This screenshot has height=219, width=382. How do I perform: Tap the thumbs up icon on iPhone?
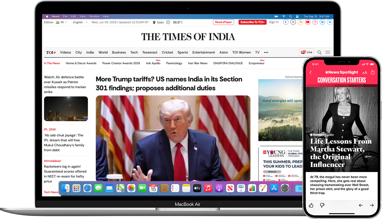[x=311, y=205]
